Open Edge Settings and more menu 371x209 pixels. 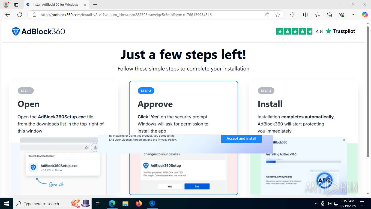[354, 15]
